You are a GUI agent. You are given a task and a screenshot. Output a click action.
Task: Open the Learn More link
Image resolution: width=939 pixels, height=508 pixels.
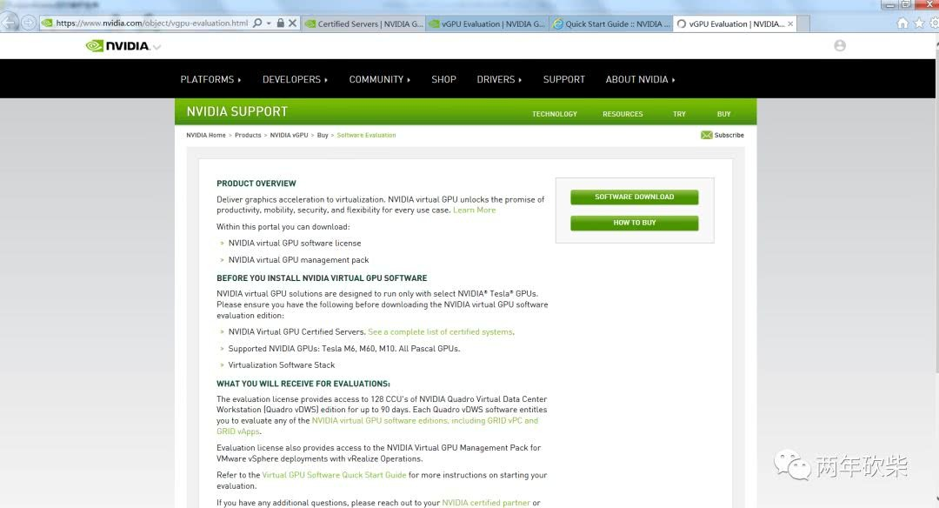click(x=475, y=210)
